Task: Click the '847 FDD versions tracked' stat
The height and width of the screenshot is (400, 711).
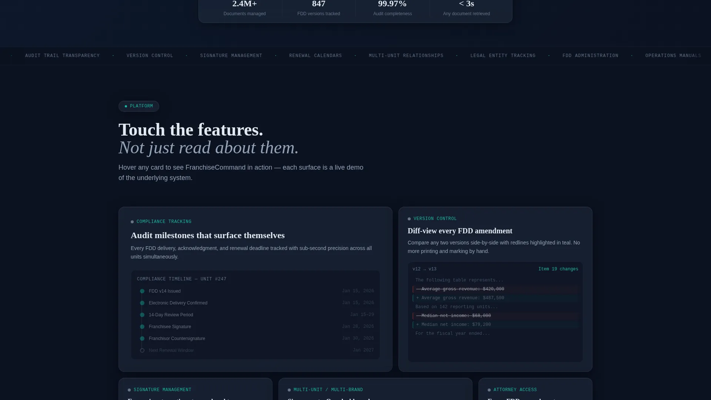Action: click(x=318, y=8)
